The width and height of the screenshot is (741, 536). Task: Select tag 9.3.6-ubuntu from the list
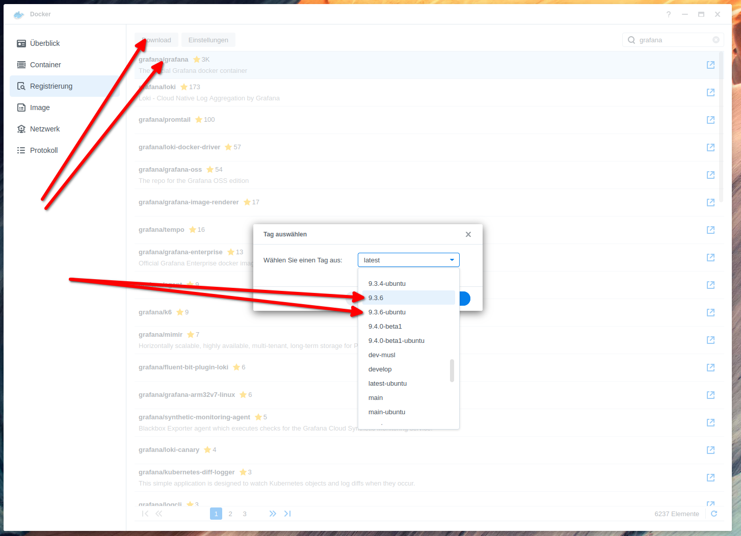click(x=409, y=312)
